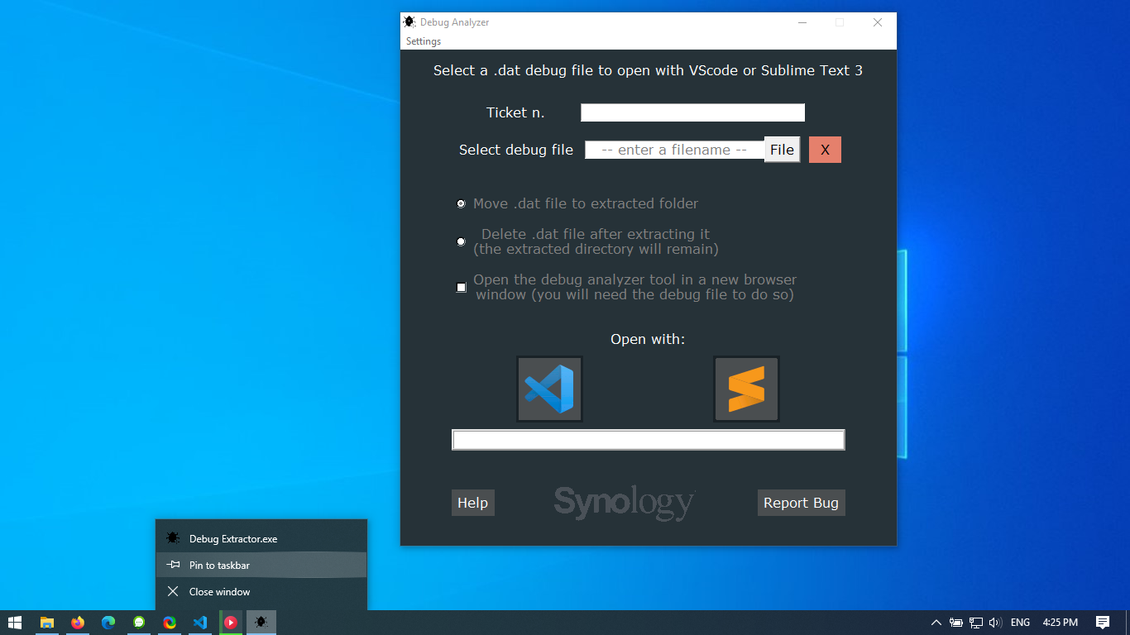Launch Firefox from the taskbar
1130x635 pixels.
pyautogui.click(x=78, y=623)
